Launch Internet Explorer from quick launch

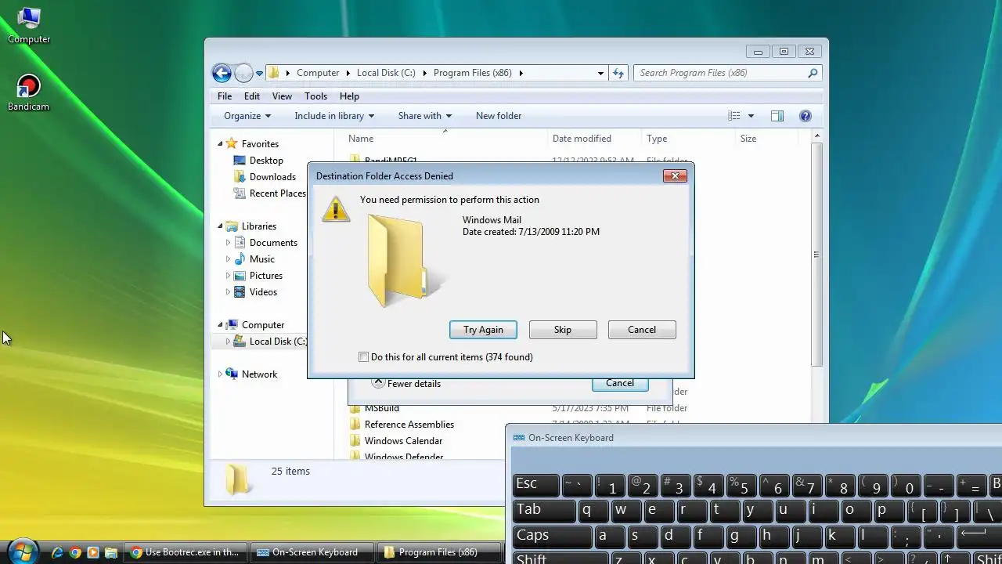[x=57, y=552]
